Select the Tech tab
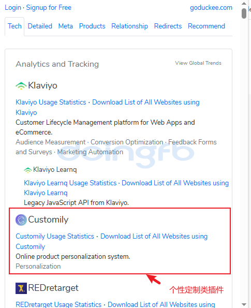 click(14, 26)
